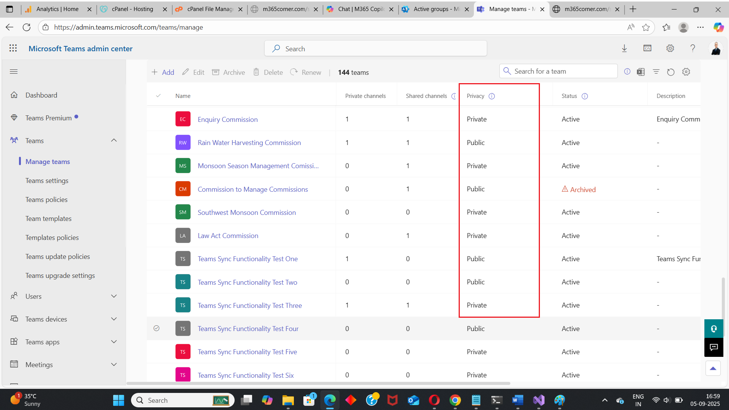Toggle the hamburger navigation menu
The width and height of the screenshot is (729, 410).
(14, 72)
